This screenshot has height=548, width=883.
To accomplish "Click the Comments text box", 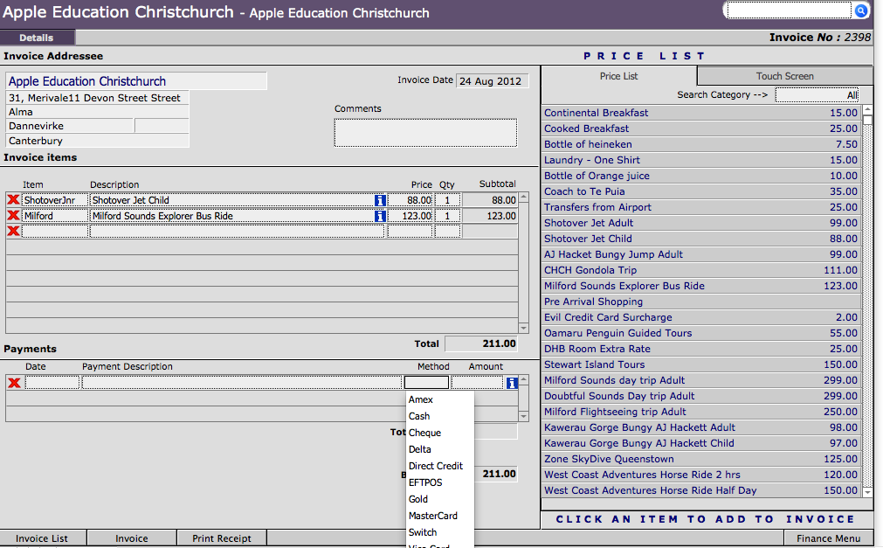I will point(425,132).
